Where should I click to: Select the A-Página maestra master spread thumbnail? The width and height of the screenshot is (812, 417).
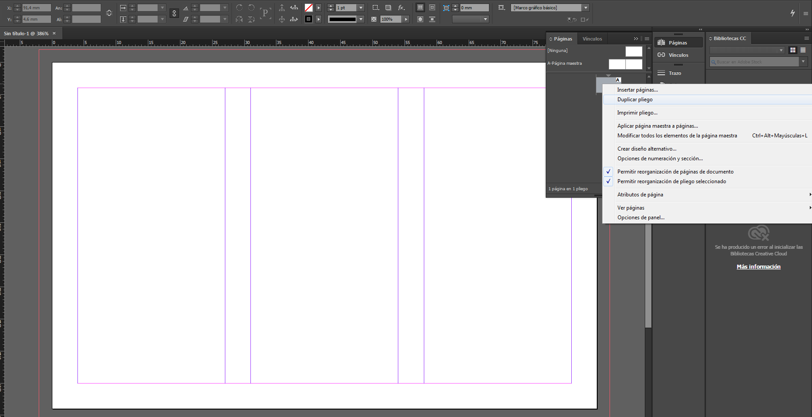point(625,64)
